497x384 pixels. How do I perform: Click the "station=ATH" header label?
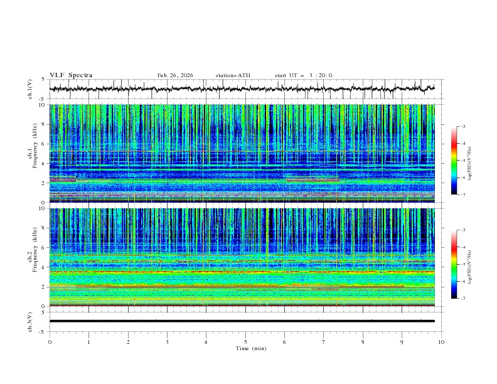(x=233, y=75)
